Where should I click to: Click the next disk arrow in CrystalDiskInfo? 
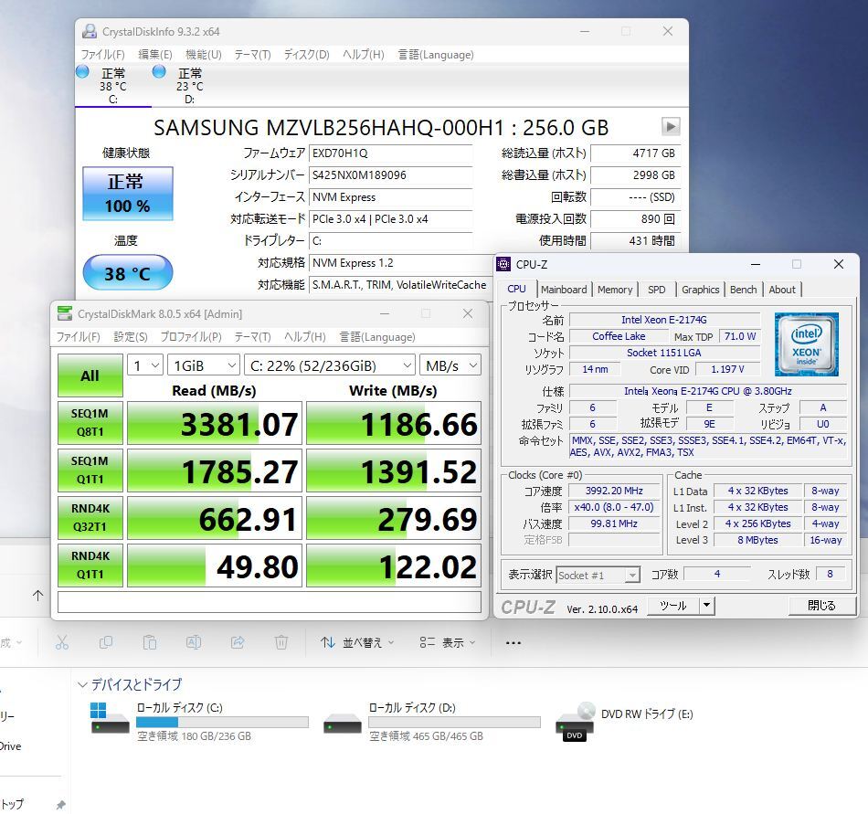671,127
